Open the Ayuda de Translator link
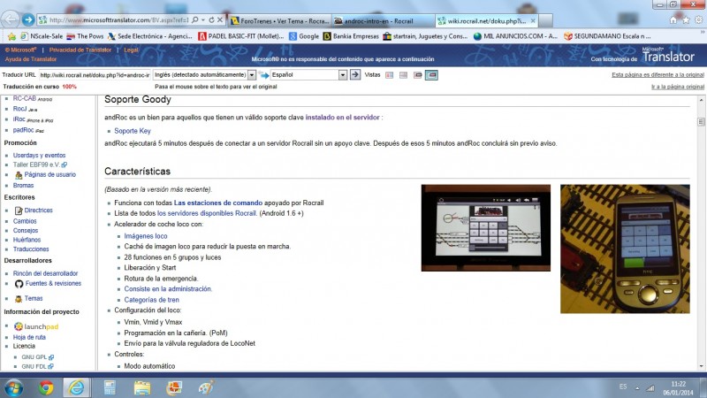This screenshot has width=707, height=398. point(31,59)
